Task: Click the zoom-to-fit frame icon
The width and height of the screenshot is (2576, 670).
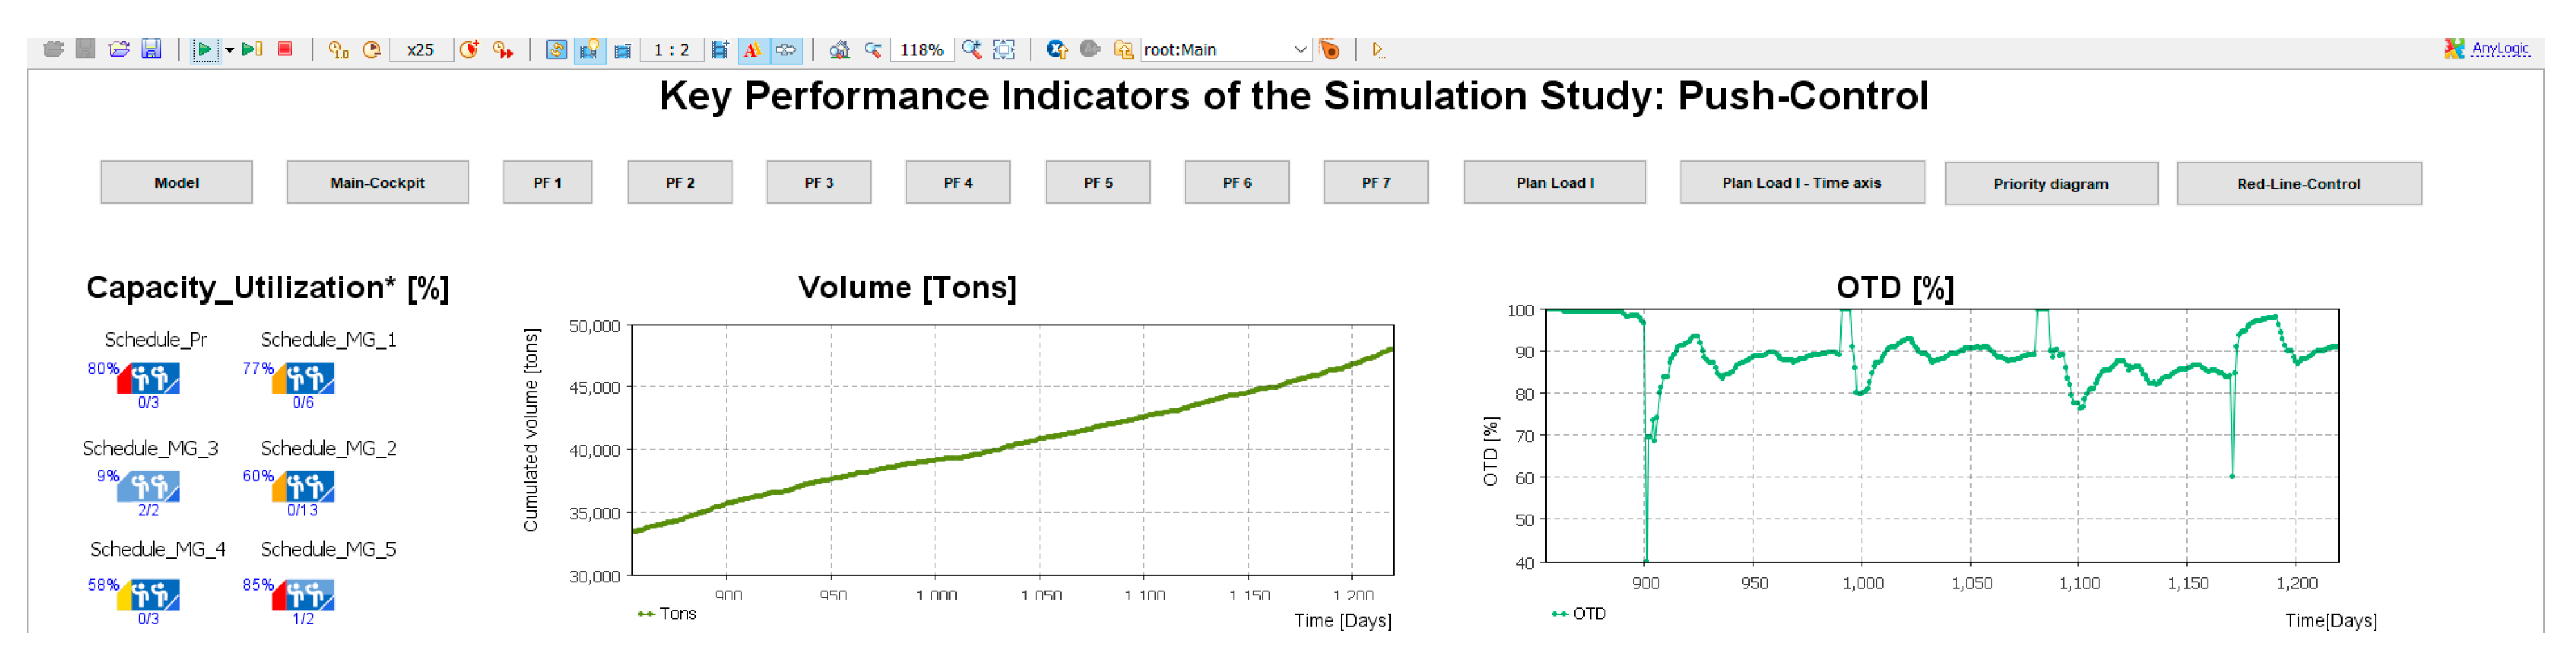Action: coord(1004,49)
